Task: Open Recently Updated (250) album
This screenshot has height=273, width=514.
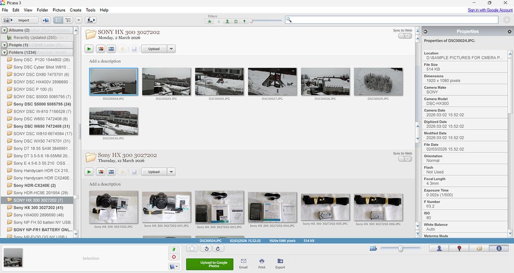Action: (35, 38)
